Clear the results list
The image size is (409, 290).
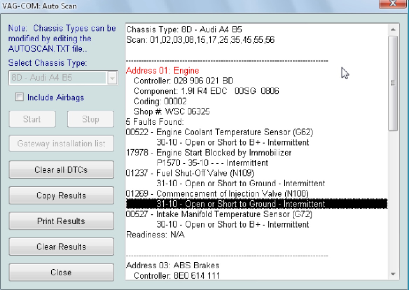click(x=61, y=247)
